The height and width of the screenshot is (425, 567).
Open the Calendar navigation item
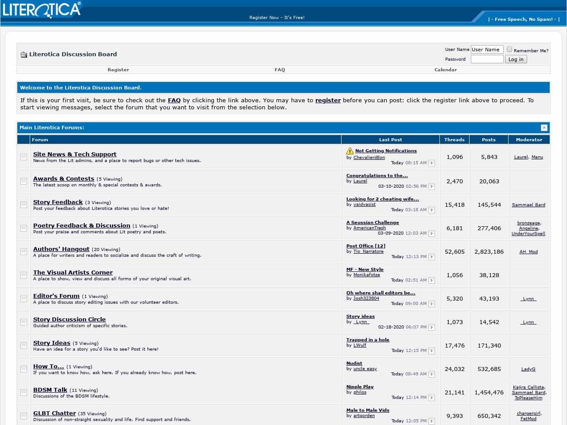(x=445, y=70)
